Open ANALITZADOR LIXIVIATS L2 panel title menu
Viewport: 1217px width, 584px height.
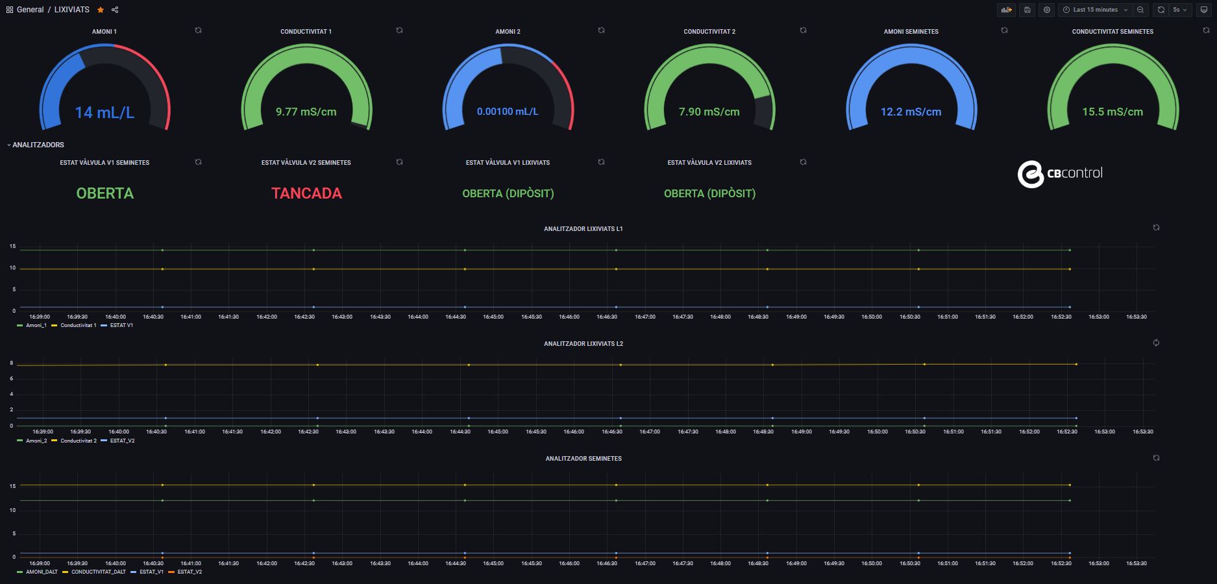[x=583, y=343]
